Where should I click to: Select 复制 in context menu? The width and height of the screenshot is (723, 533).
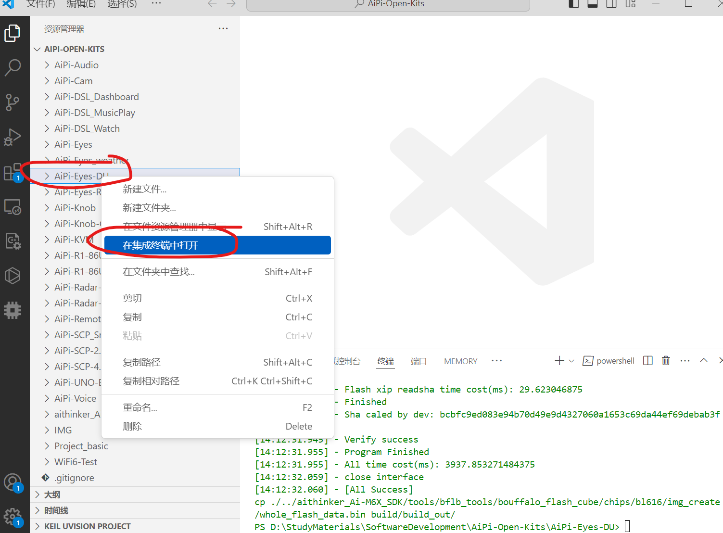tap(217, 317)
